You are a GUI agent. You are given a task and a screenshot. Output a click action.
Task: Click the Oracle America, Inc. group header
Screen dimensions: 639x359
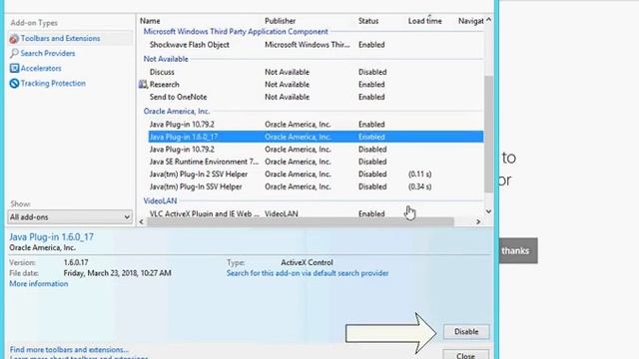pos(177,111)
